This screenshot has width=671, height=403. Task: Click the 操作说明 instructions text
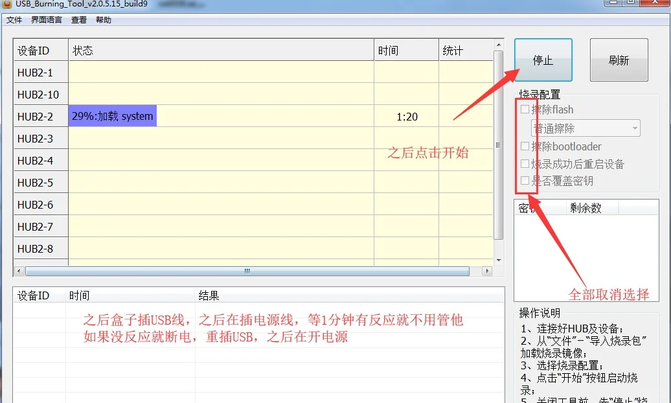tap(584, 363)
